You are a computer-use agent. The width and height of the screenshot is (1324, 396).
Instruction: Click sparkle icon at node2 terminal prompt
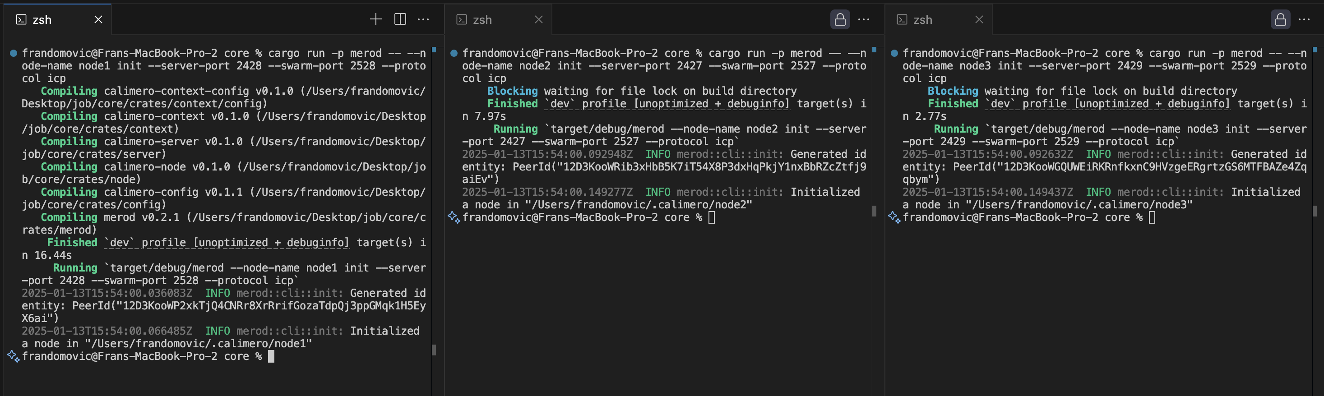point(454,217)
